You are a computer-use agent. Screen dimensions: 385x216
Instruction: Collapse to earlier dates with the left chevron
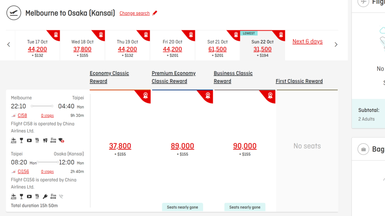pyautogui.click(x=8, y=44)
